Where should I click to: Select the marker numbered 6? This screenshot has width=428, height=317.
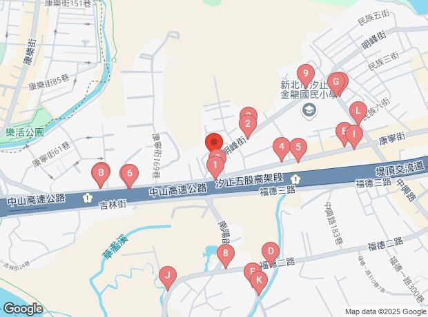coord(129,176)
